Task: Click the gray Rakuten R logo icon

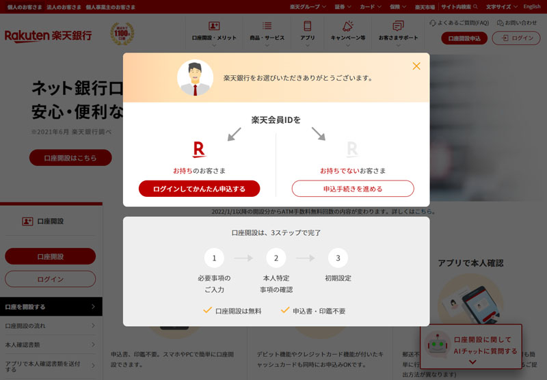Action: point(352,150)
